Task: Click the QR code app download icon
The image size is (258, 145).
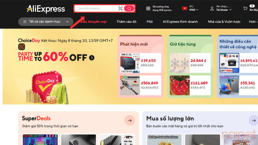Action: pyautogui.click(x=148, y=8)
